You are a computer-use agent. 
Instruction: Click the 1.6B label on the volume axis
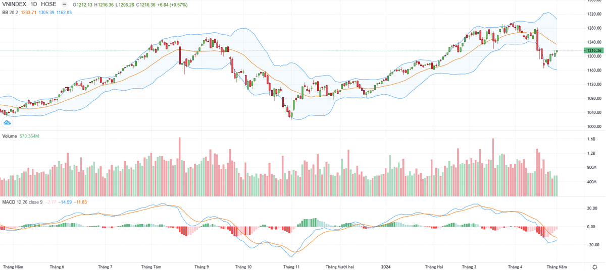click(x=591, y=139)
